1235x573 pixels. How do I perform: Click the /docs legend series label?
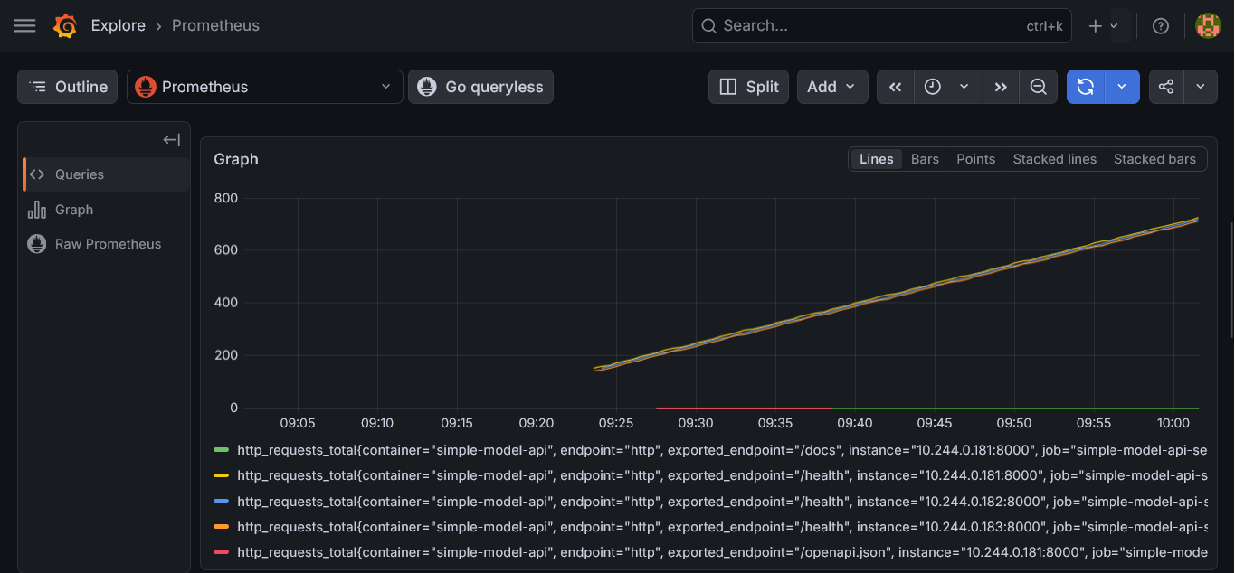722,450
